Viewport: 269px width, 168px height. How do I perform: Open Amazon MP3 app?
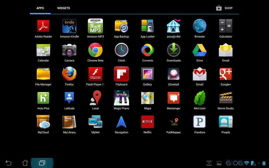[x=95, y=26]
